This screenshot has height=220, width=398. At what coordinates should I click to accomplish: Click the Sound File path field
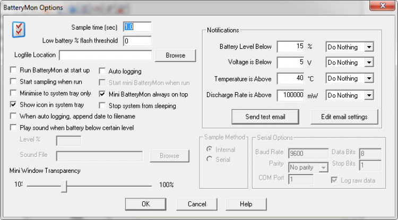pos(99,156)
